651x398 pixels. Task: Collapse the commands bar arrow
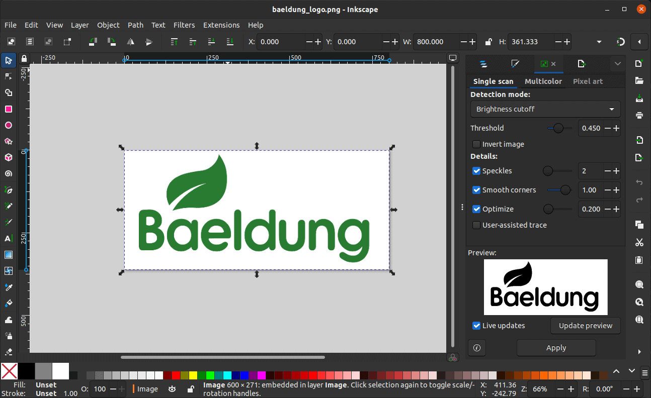click(x=639, y=42)
